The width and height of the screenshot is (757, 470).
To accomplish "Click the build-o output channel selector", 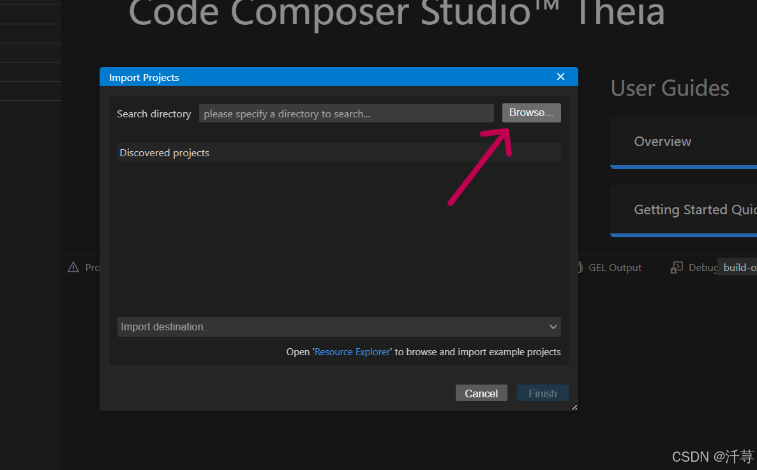I will tap(738, 267).
